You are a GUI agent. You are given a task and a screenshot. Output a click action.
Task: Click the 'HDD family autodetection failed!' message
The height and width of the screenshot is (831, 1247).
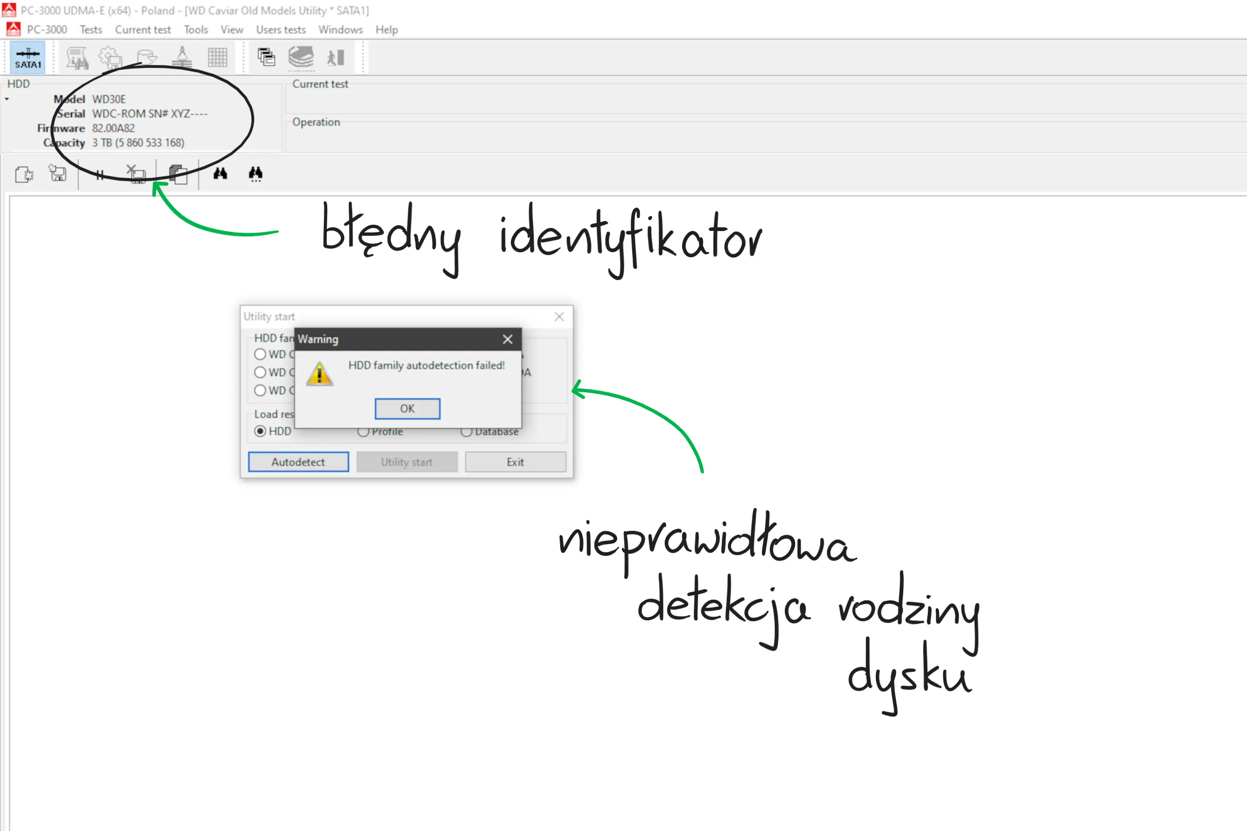point(426,365)
